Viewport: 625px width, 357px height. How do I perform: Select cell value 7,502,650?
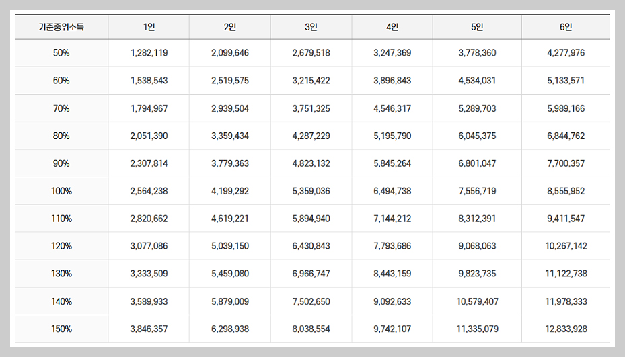click(x=311, y=301)
